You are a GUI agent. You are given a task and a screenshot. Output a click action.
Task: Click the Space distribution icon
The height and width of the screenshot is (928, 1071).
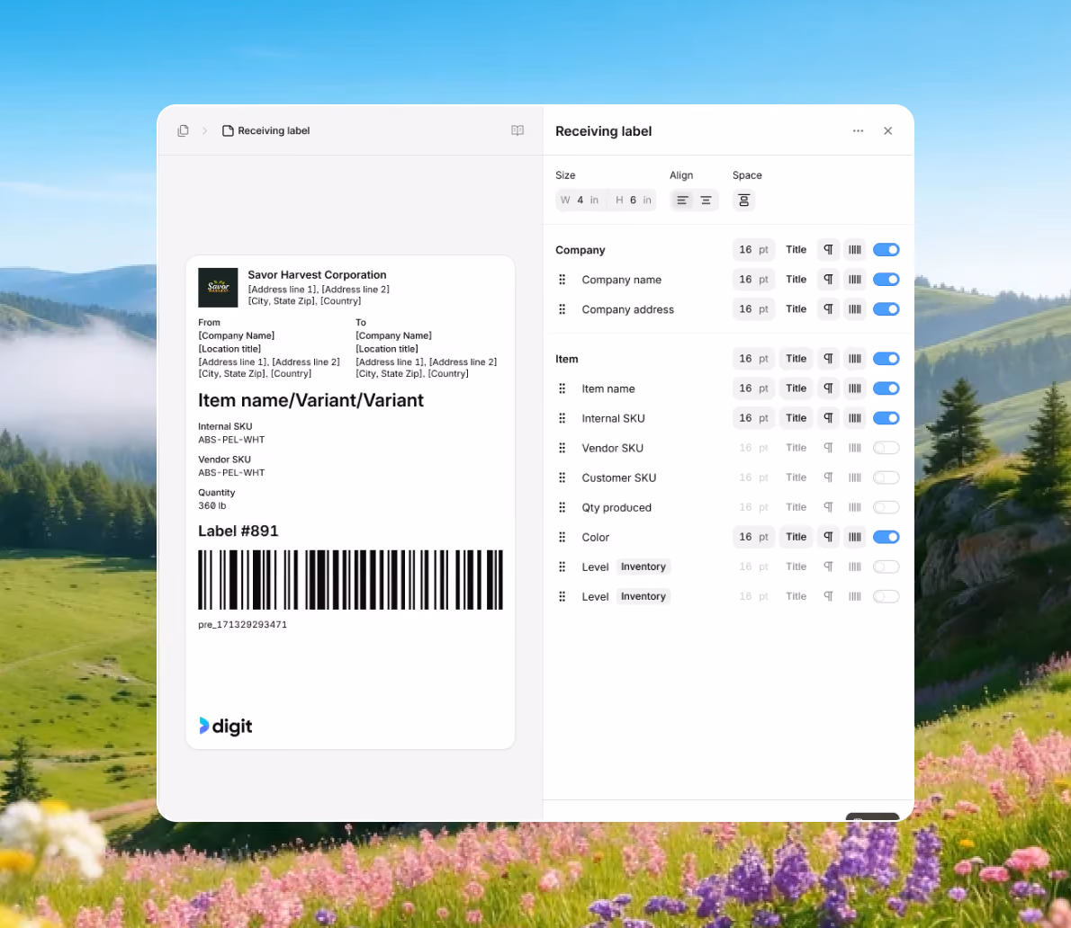743,200
